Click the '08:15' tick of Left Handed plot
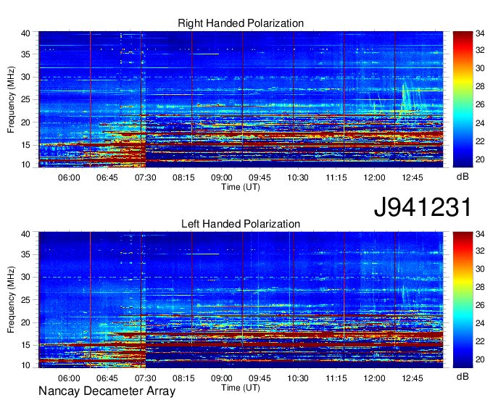The height and width of the screenshot is (400, 493). coord(183,378)
